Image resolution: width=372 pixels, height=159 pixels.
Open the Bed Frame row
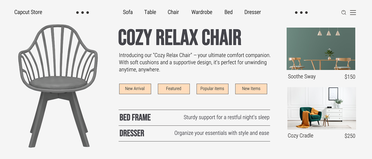click(135, 117)
